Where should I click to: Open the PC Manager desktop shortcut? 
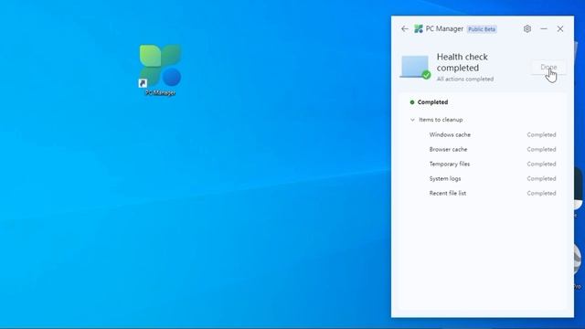pyautogui.click(x=161, y=70)
